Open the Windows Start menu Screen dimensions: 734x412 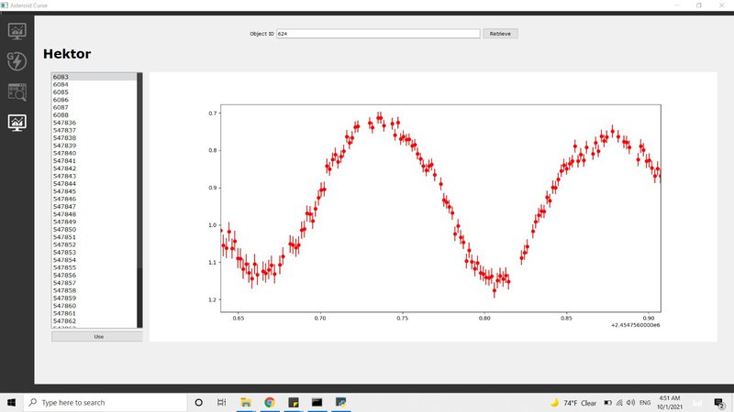coord(11,402)
